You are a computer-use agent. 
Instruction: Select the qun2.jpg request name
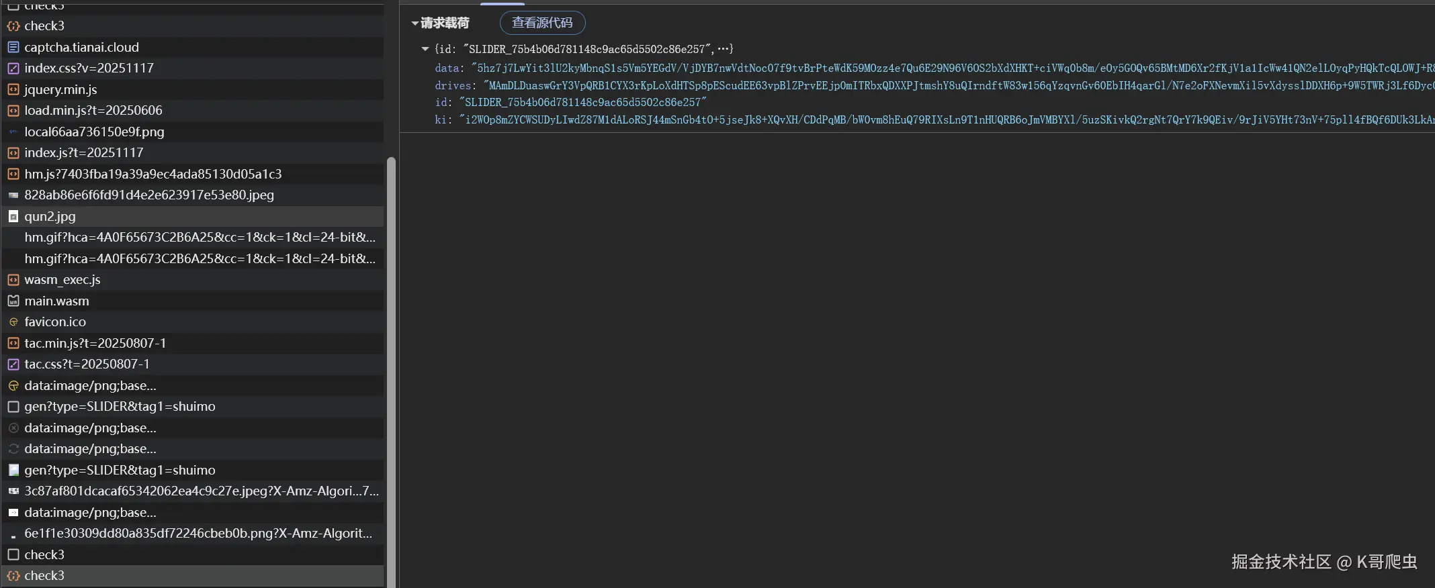50,216
